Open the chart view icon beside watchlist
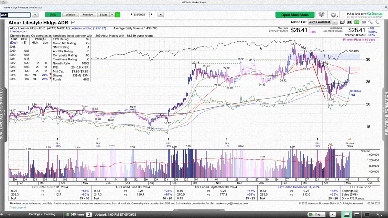 [342, 22]
